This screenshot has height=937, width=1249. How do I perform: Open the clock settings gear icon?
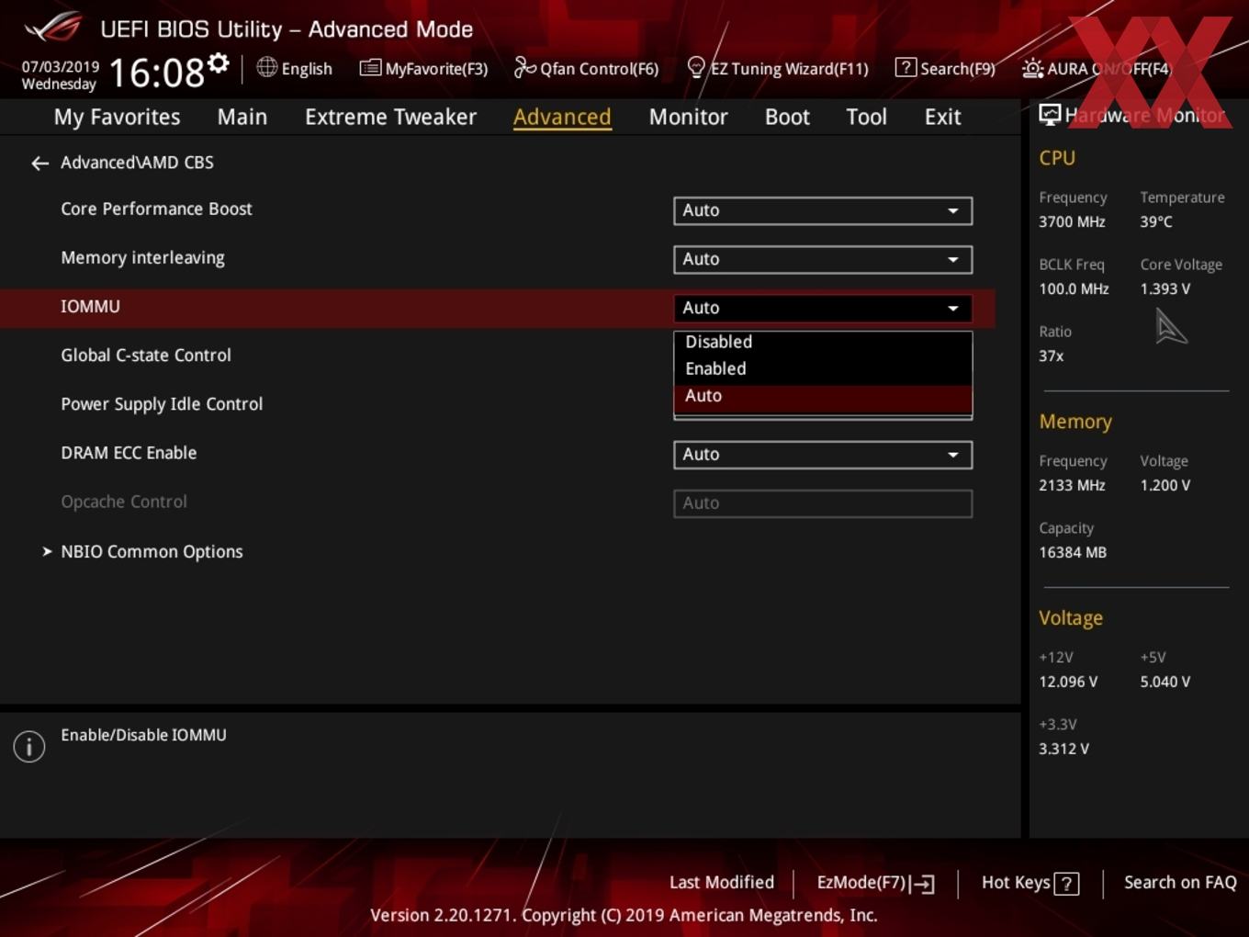point(219,63)
